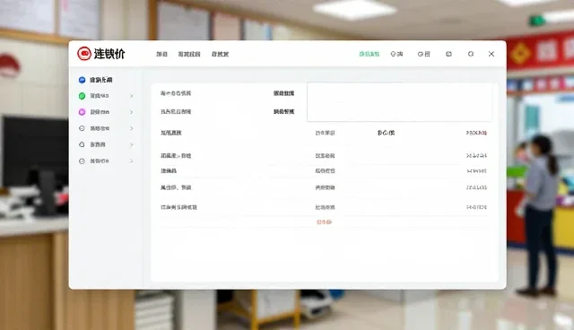Select the blue-icon sidebar entry

(x=96, y=80)
